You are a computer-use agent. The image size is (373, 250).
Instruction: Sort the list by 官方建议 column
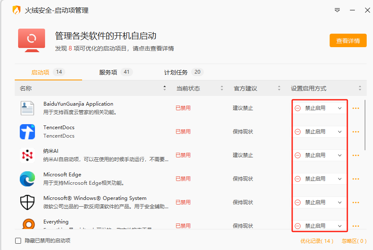click(x=279, y=88)
